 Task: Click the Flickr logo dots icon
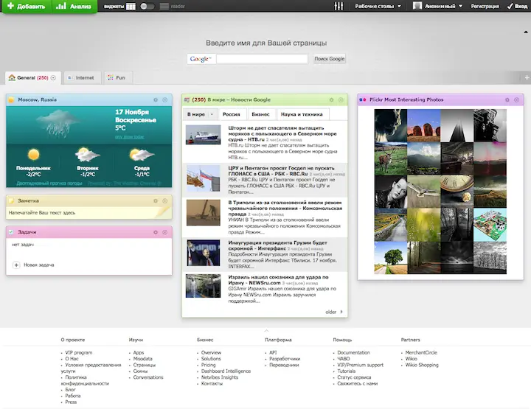(x=363, y=99)
